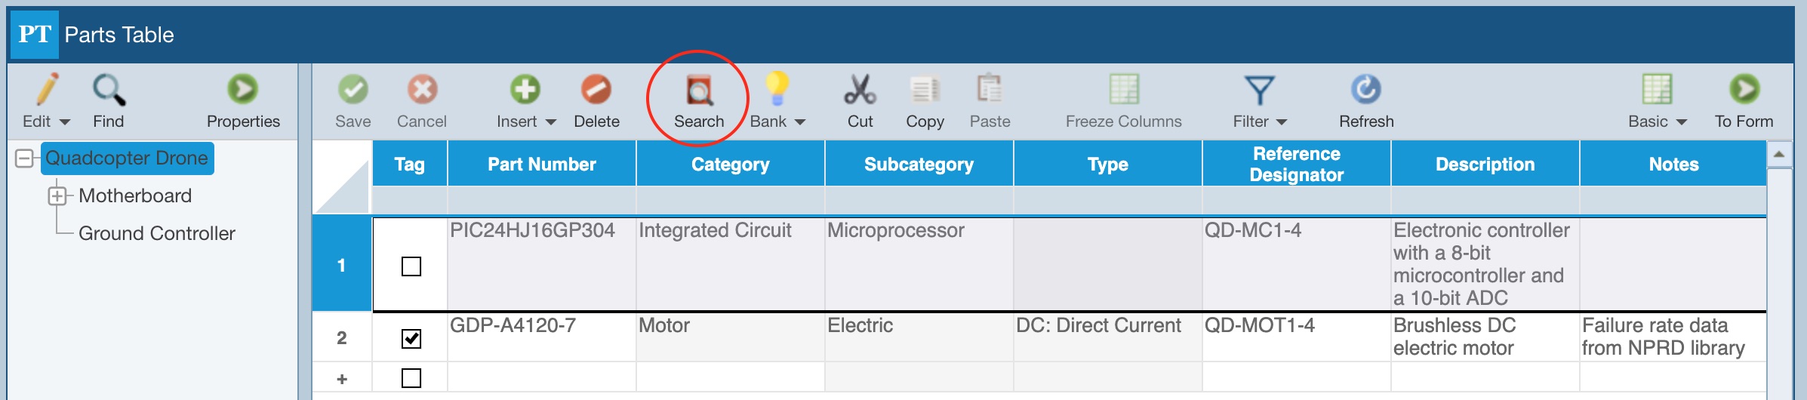Click the Find magnifier icon

(109, 90)
